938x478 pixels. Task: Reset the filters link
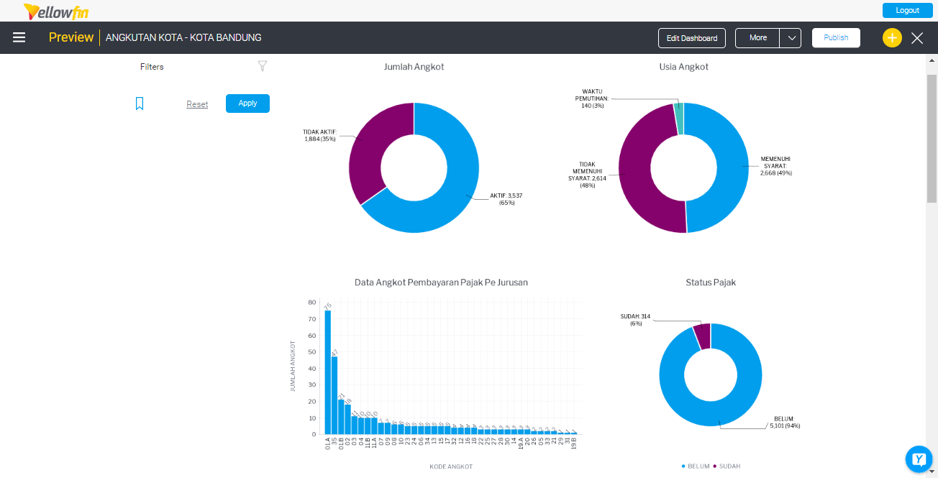pyautogui.click(x=197, y=104)
